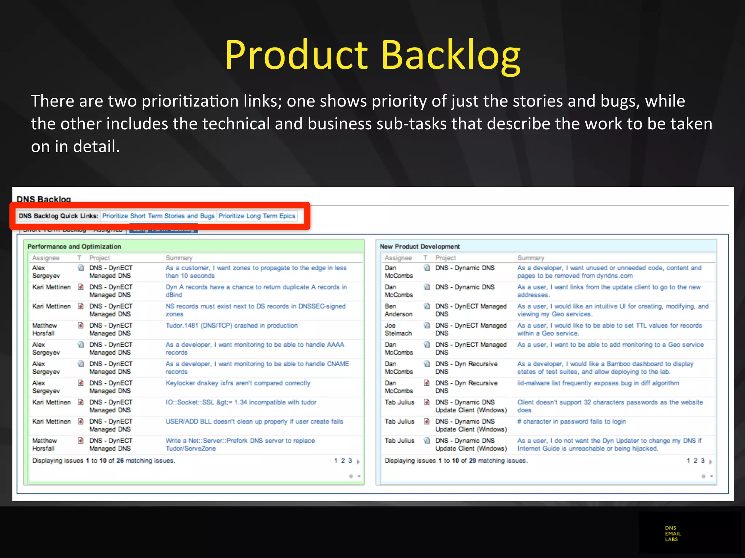The image size is (745, 558).
Task: Click story icon for zones propagate to edge row
Action: click(81, 268)
